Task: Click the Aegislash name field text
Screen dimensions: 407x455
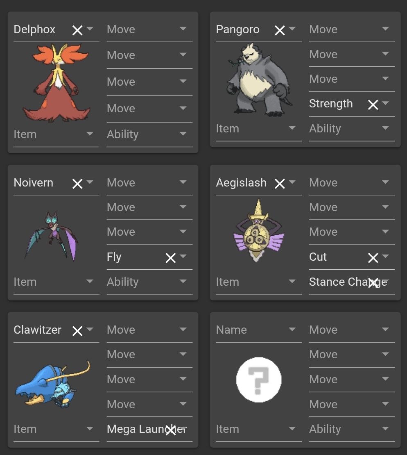Action: 241,183
